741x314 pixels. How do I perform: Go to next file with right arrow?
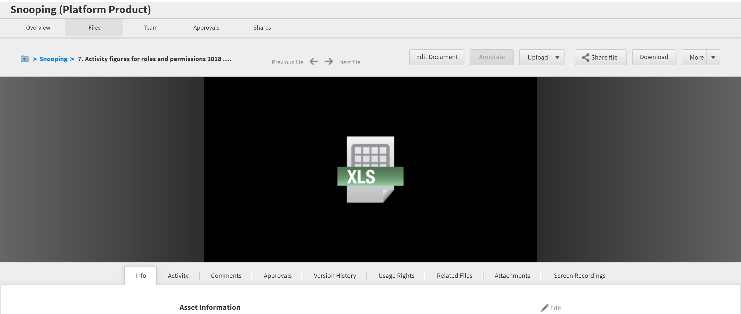coord(328,61)
